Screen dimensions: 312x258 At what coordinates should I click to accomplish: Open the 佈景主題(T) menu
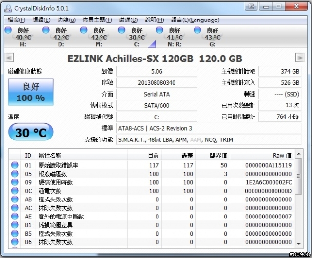pyautogui.click(x=97, y=20)
